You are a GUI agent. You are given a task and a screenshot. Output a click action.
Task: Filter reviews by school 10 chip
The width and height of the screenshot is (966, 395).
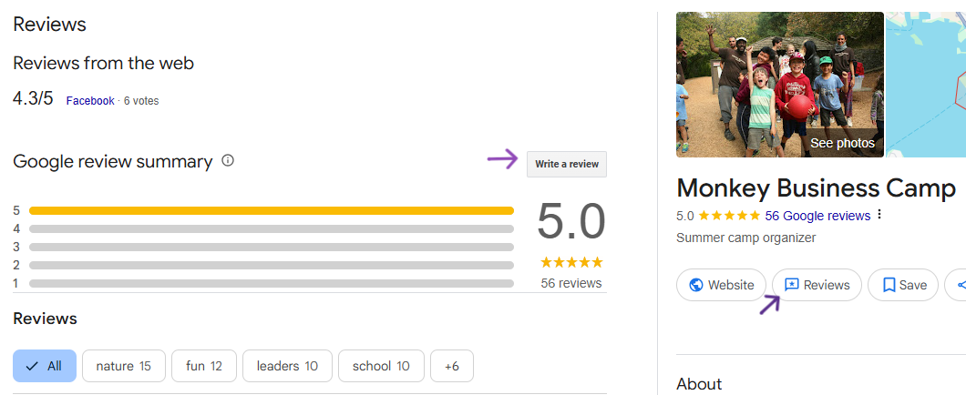click(x=381, y=366)
